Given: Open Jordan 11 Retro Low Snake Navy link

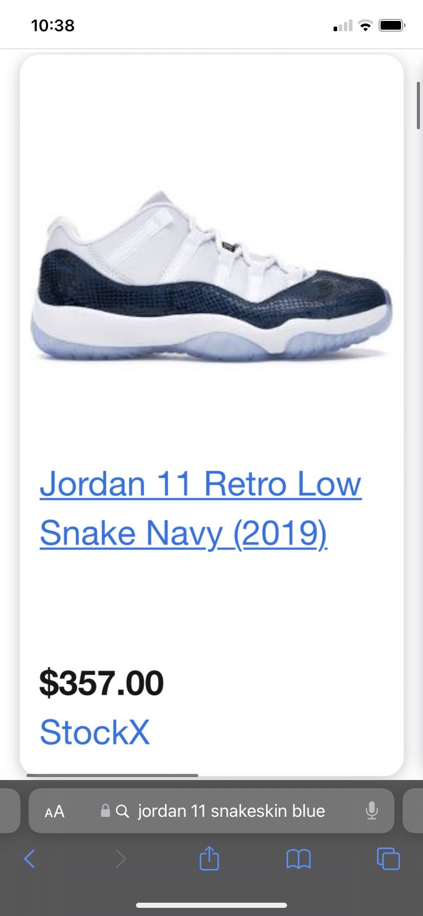Looking at the screenshot, I should (x=200, y=508).
